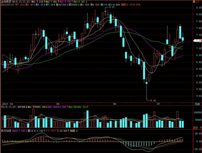The image size is (202, 153).
Task: Click the 2013/07/15 date readout
Action: click(7, 5)
